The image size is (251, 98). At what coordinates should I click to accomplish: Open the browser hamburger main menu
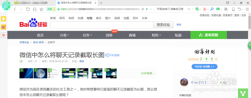(247, 9)
